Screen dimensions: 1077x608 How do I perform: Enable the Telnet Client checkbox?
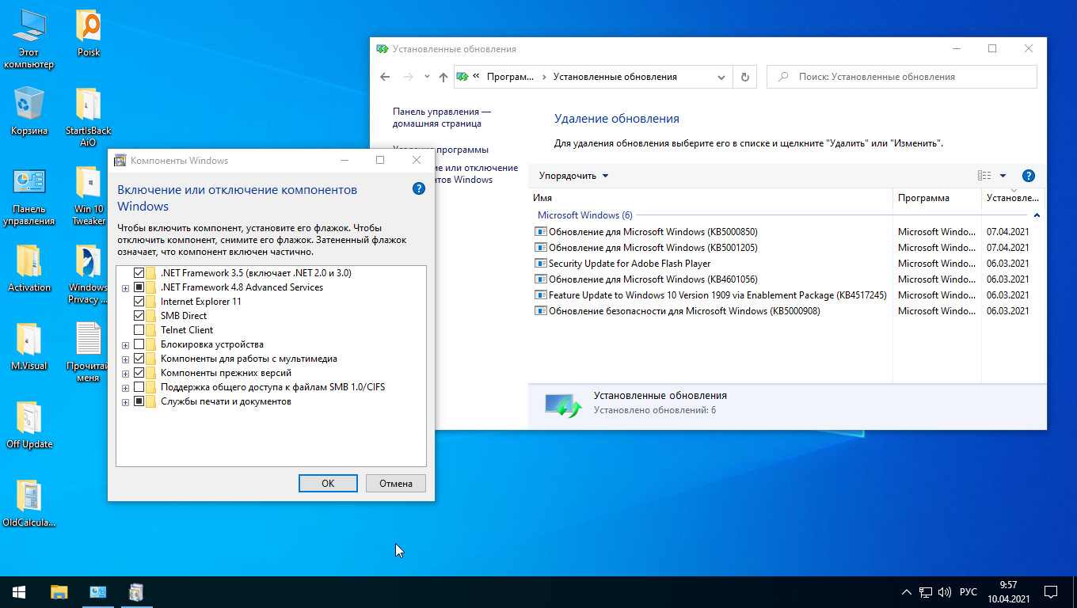(139, 330)
